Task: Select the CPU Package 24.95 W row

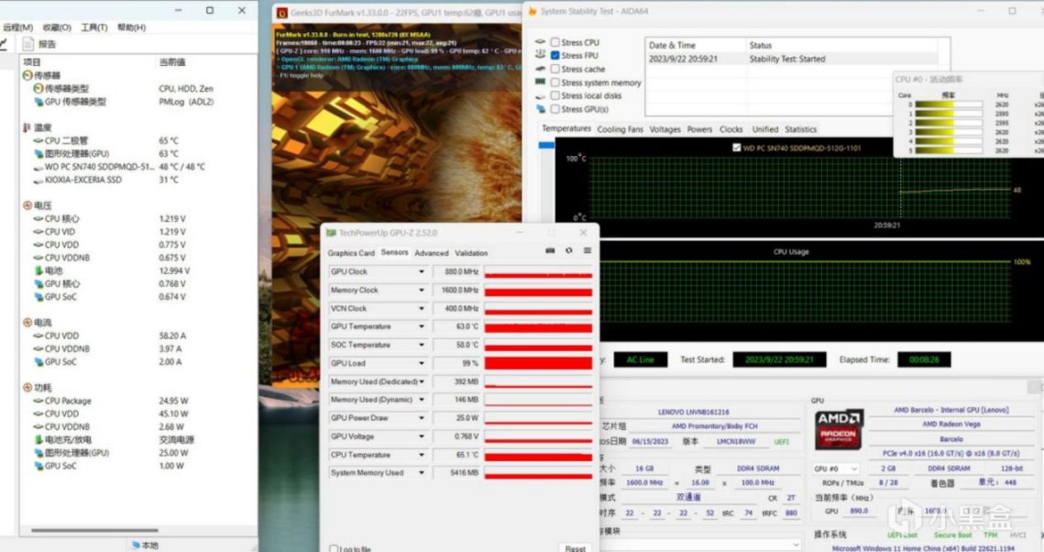Action: tap(110, 401)
